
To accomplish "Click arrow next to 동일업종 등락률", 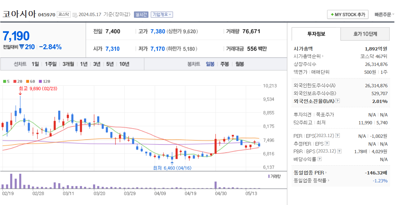I will [x=328, y=180].
